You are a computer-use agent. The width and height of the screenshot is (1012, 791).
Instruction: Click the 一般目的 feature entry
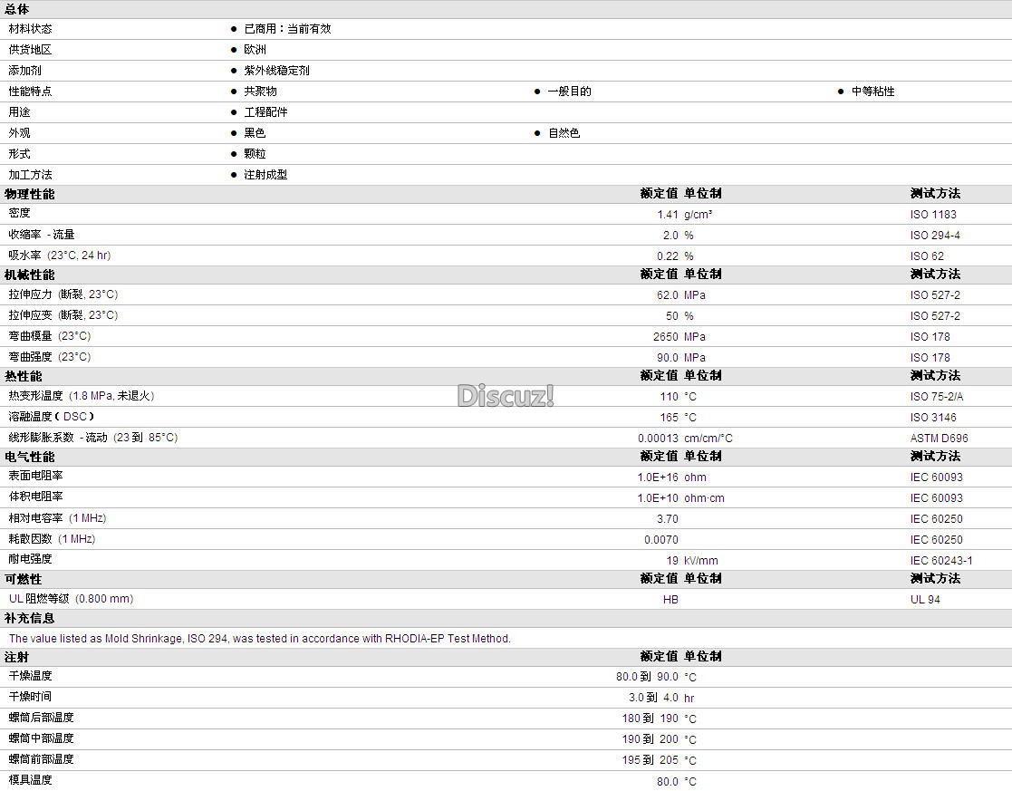coord(569,92)
